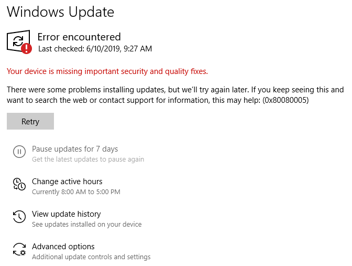Click the View update history icon
This screenshot has width=352, height=266.
(x=19, y=217)
